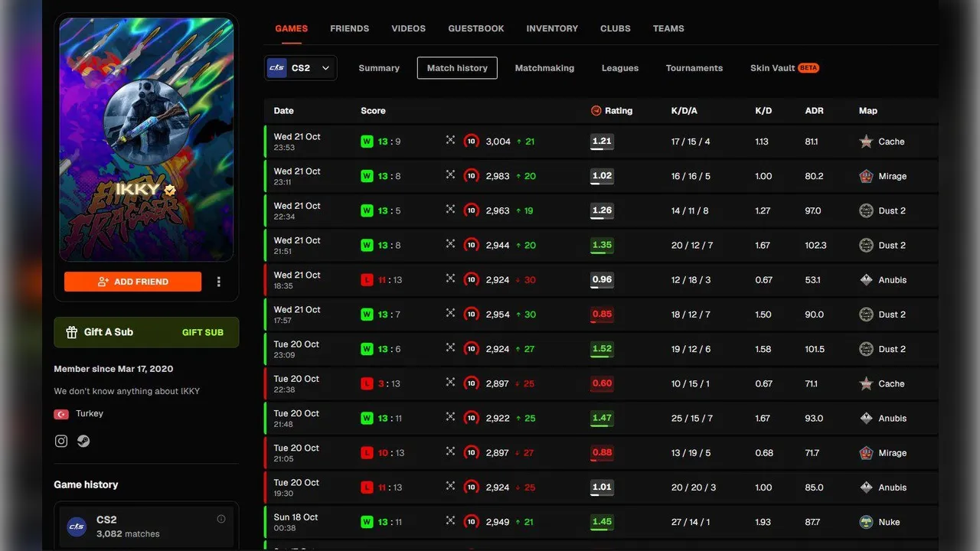Screen dimensions: 980x551
Task: Select the Summary sub-tab
Action: (x=379, y=68)
